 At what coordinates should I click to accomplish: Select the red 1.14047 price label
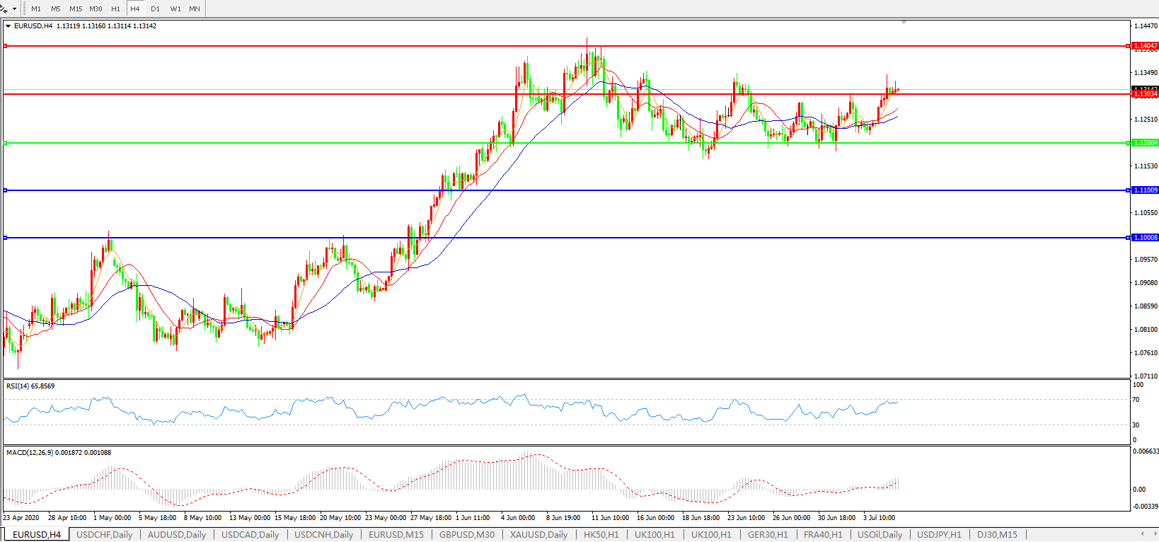coord(1146,46)
